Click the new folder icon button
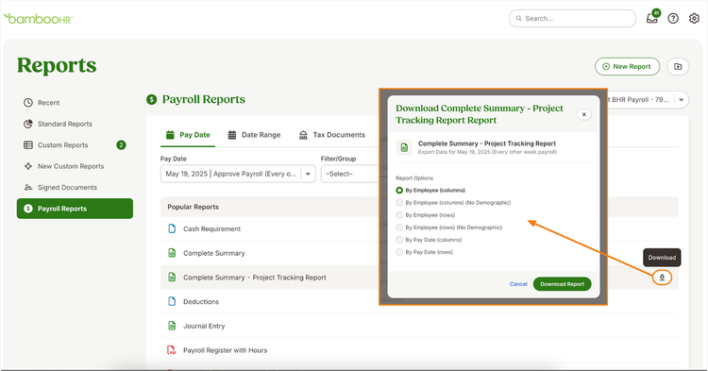The width and height of the screenshot is (708, 371). pos(678,66)
